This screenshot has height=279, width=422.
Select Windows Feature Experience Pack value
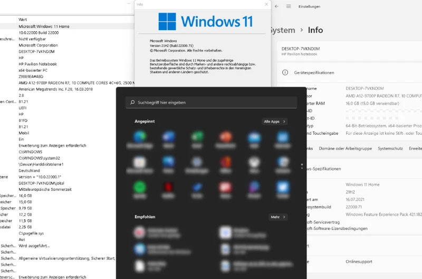[384, 215]
